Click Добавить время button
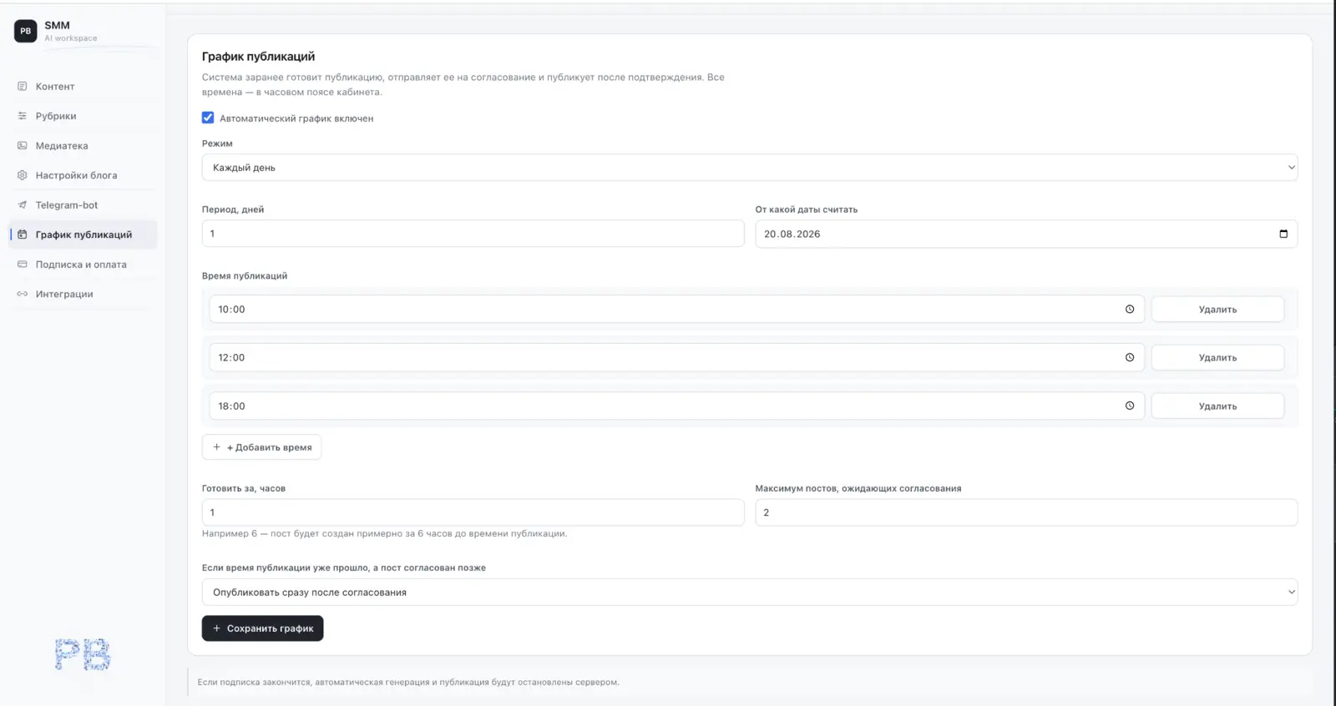Screen dimensions: 1336x706 pyautogui.click(x=261, y=447)
